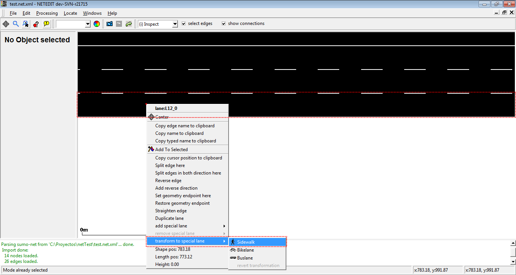Click Split edge here menu entry
Image resolution: width=516 pixels, height=275 pixels.
click(x=170, y=165)
